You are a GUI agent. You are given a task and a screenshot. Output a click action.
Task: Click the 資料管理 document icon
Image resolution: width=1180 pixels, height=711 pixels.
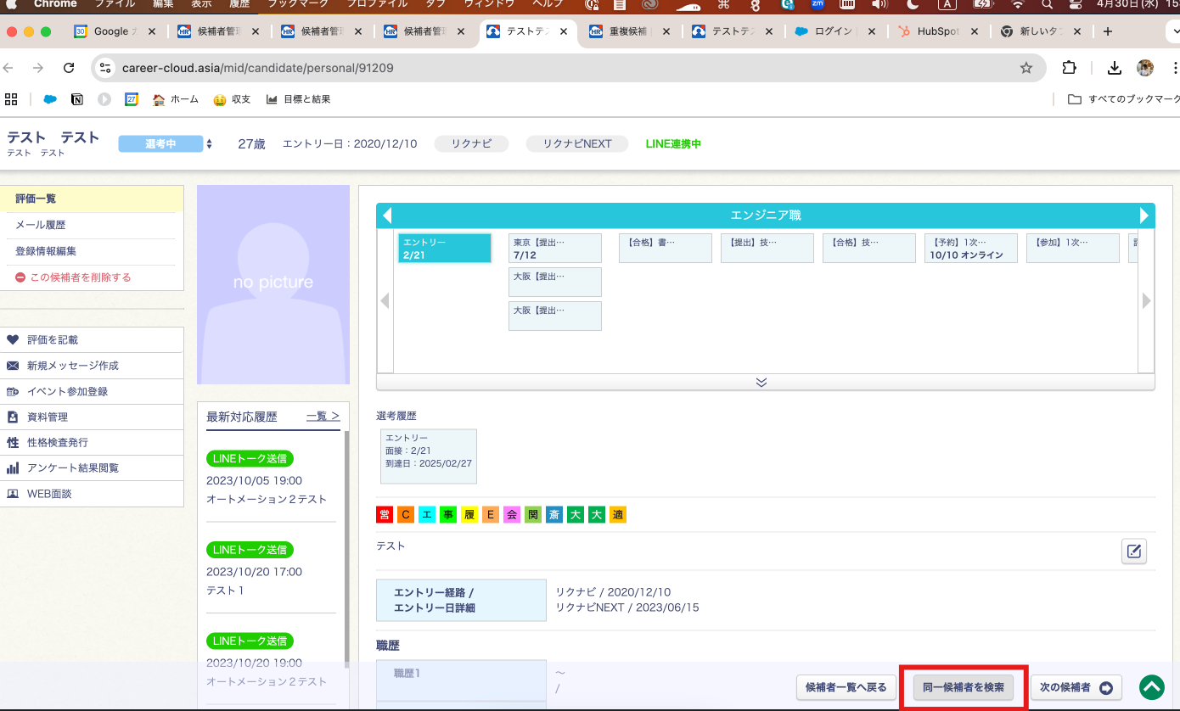coord(13,417)
